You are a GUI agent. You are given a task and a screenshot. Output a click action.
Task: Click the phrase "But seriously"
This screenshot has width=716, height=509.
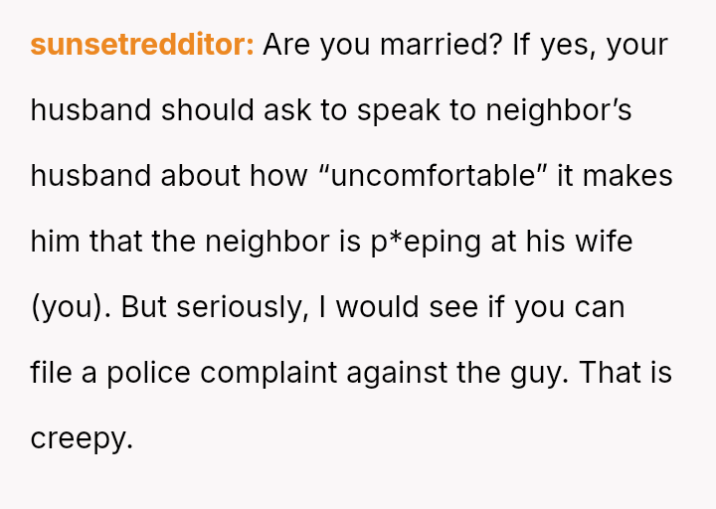(214, 307)
